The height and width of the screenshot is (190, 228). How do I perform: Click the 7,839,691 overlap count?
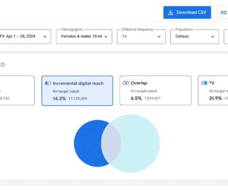(152, 98)
